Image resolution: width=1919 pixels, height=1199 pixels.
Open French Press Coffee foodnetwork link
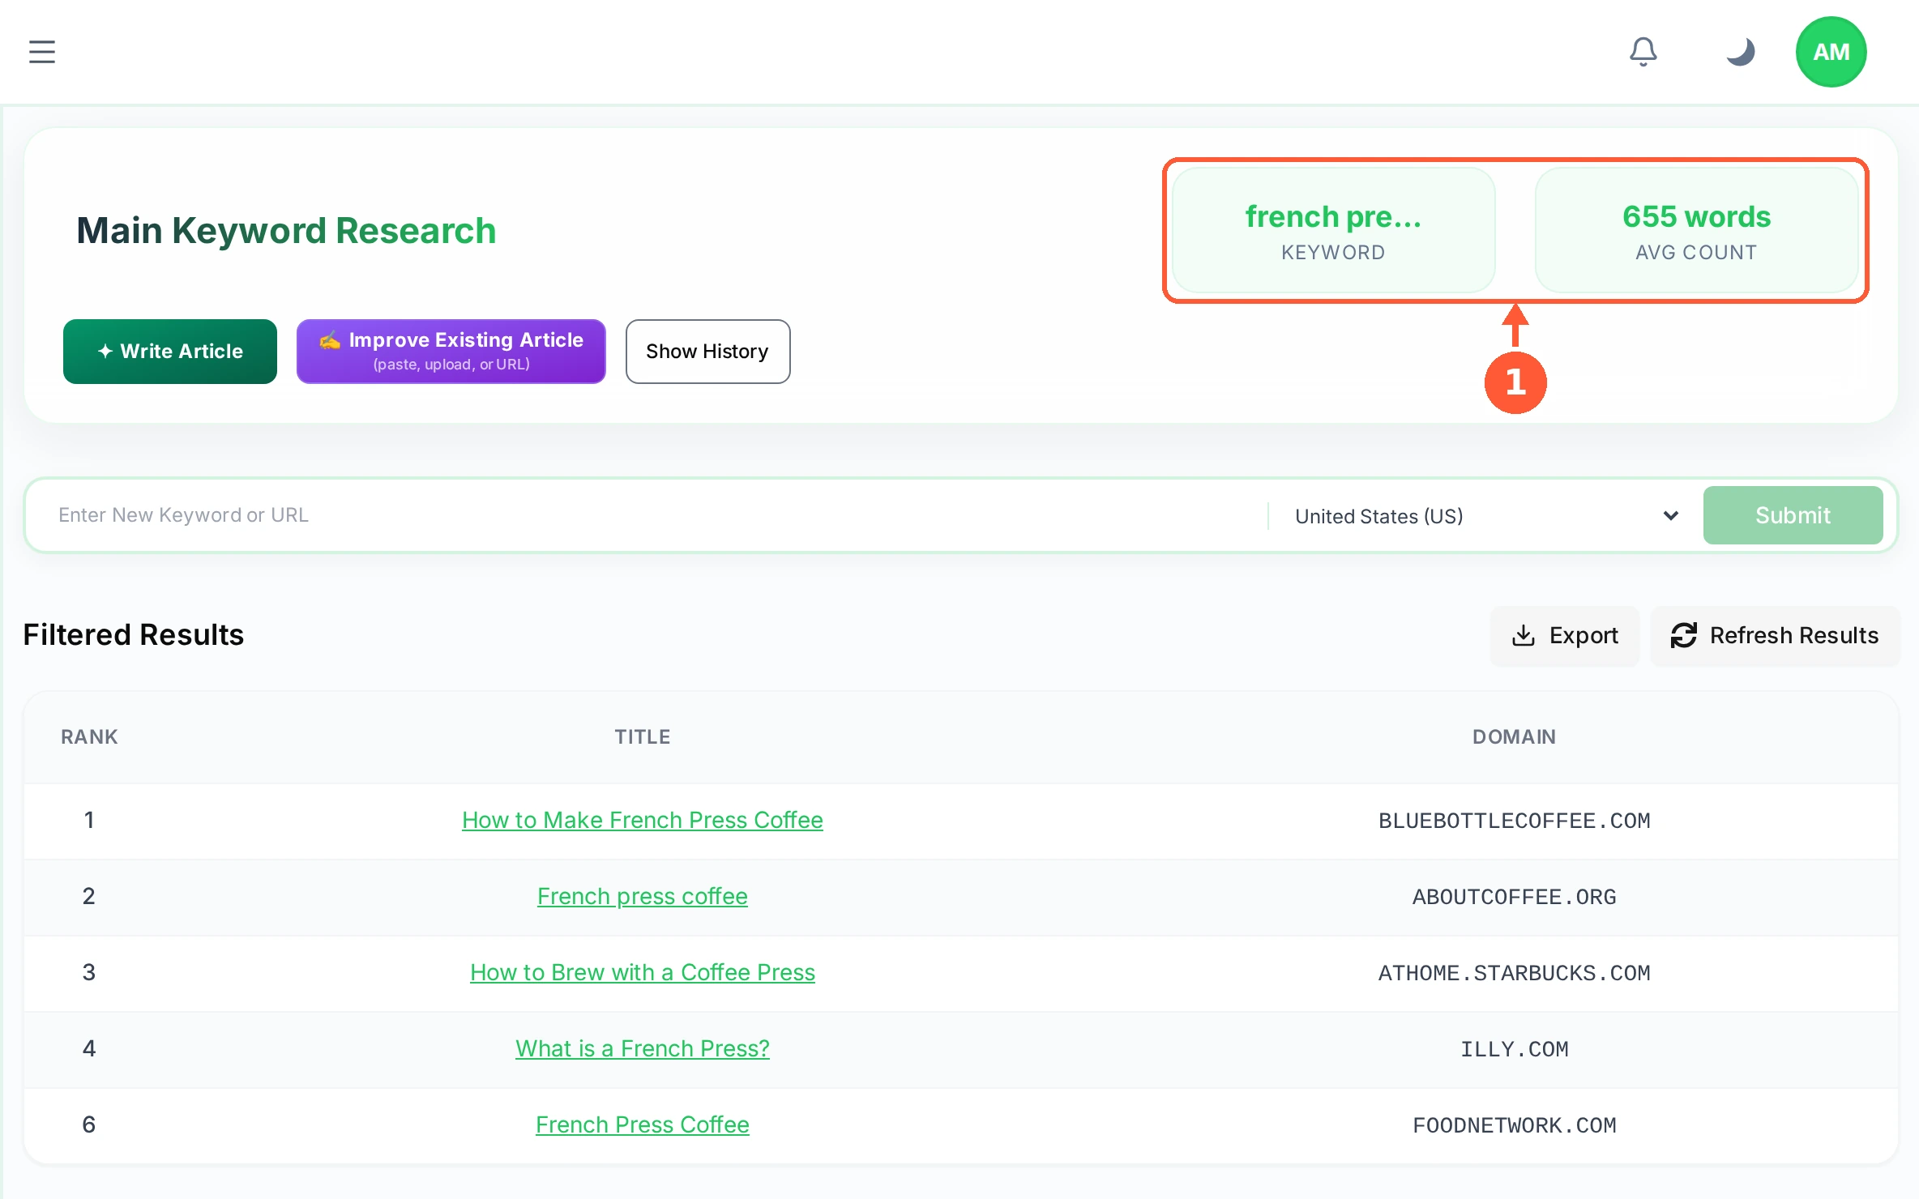coord(642,1124)
